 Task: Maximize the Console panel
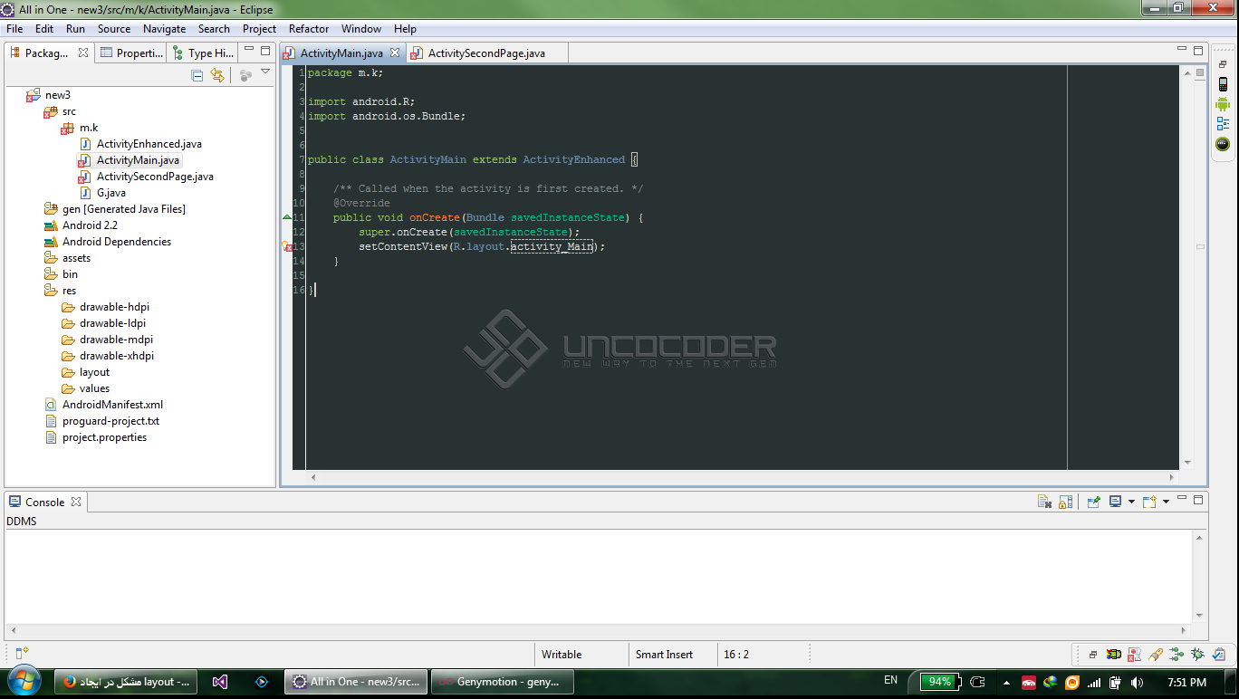1198,500
